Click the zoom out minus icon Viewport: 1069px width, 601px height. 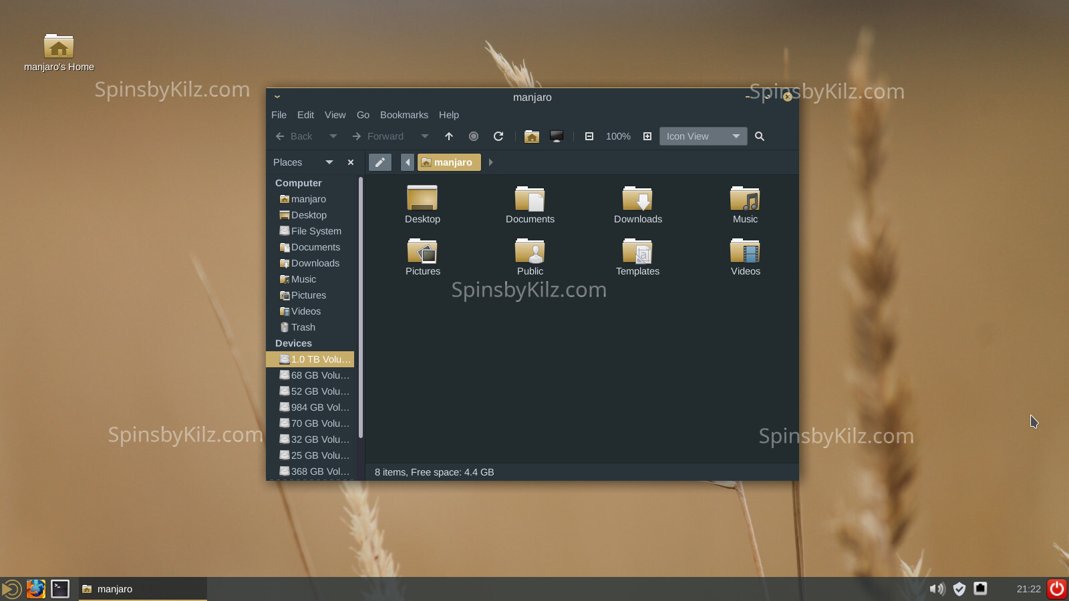pos(589,136)
